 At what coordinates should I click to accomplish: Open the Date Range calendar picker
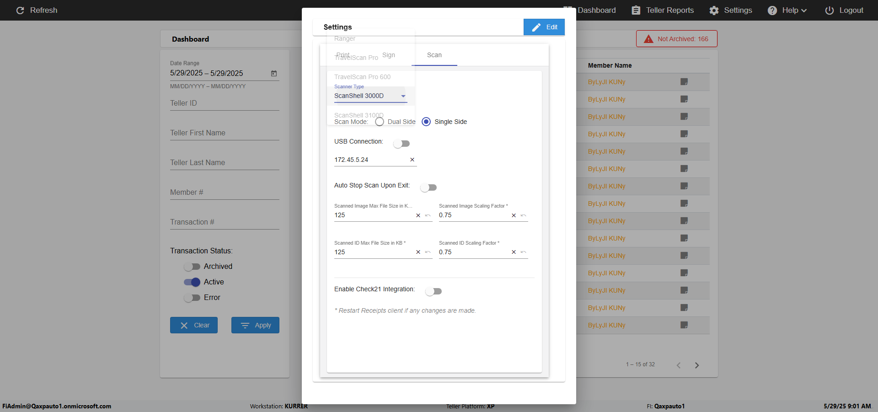click(x=274, y=73)
